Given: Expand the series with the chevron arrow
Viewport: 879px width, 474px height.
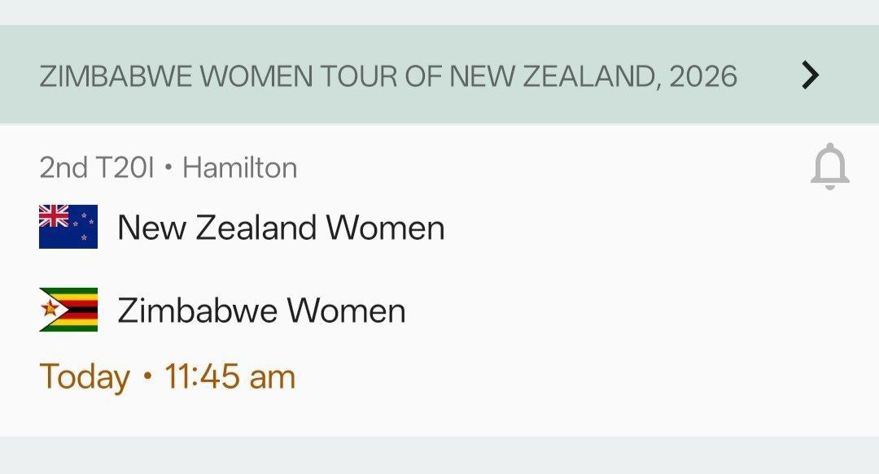Looking at the screenshot, I should 809,76.
